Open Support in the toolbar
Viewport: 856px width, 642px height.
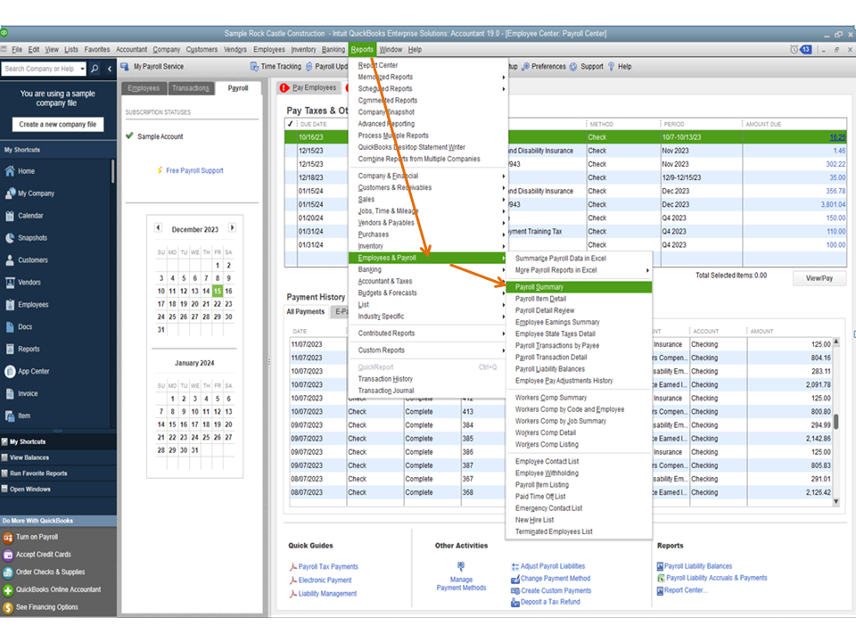587,67
